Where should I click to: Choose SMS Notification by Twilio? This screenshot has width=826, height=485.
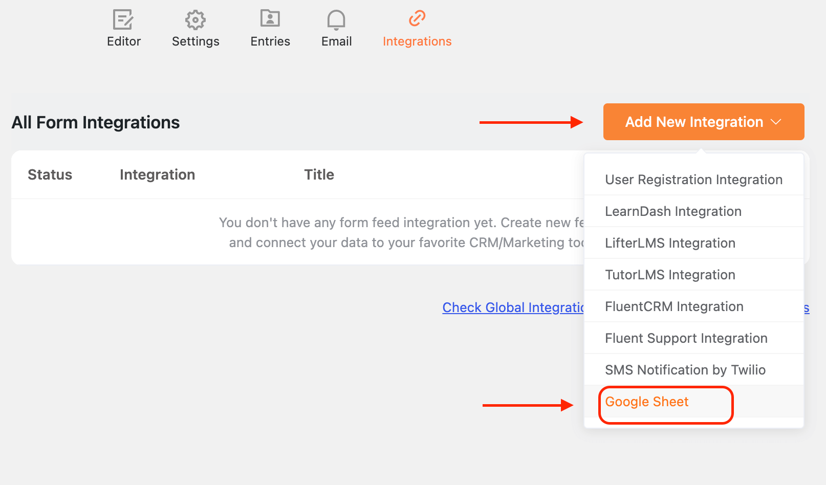coord(694,370)
